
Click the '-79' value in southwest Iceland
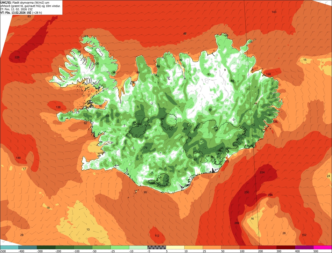tap(145, 148)
